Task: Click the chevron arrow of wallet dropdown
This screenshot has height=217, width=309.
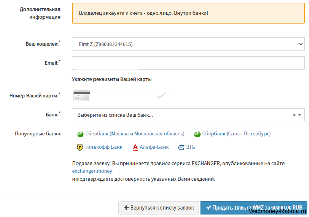Action: 301,44
